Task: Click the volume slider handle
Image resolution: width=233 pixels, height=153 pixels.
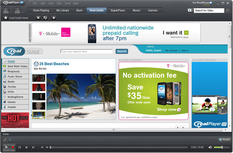Action: click(222, 148)
